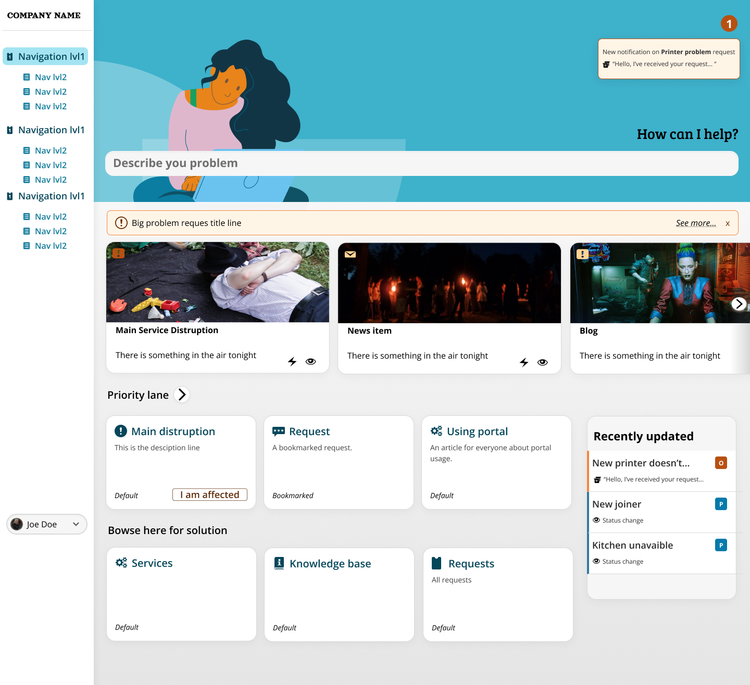
Task: Click the I am affected button
Action: [x=209, y=494]
